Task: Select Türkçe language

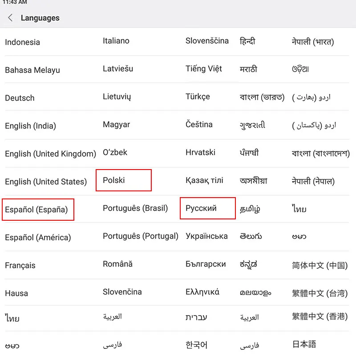Action: pos(198,97)
